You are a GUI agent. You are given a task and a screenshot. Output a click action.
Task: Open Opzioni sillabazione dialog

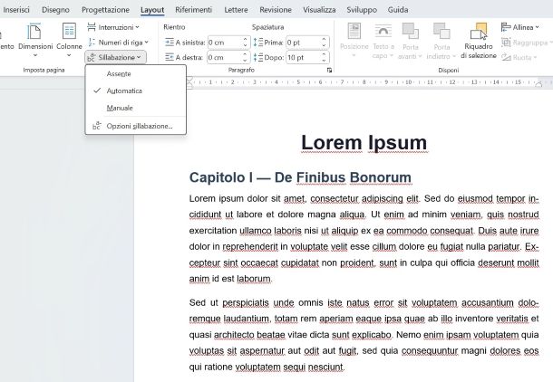click(136, 126)
